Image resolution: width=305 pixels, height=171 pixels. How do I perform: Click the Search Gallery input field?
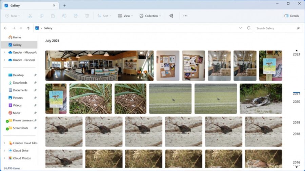[x=274, y=28]
